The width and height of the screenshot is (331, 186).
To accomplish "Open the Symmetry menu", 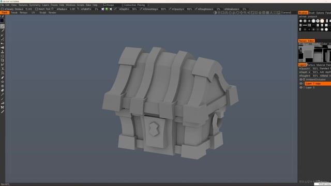I will [x=35, y=5].
